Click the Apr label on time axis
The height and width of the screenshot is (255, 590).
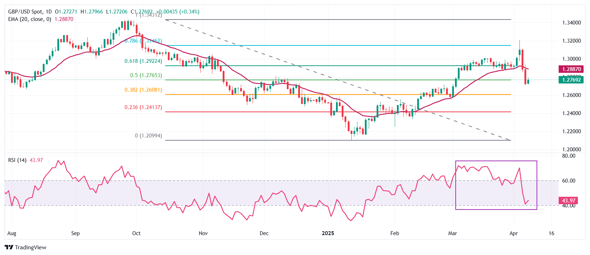(513, 233)
